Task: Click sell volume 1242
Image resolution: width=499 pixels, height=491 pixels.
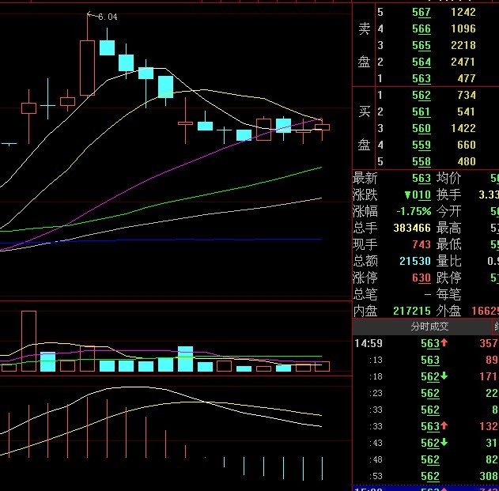Action: (463, 12)
